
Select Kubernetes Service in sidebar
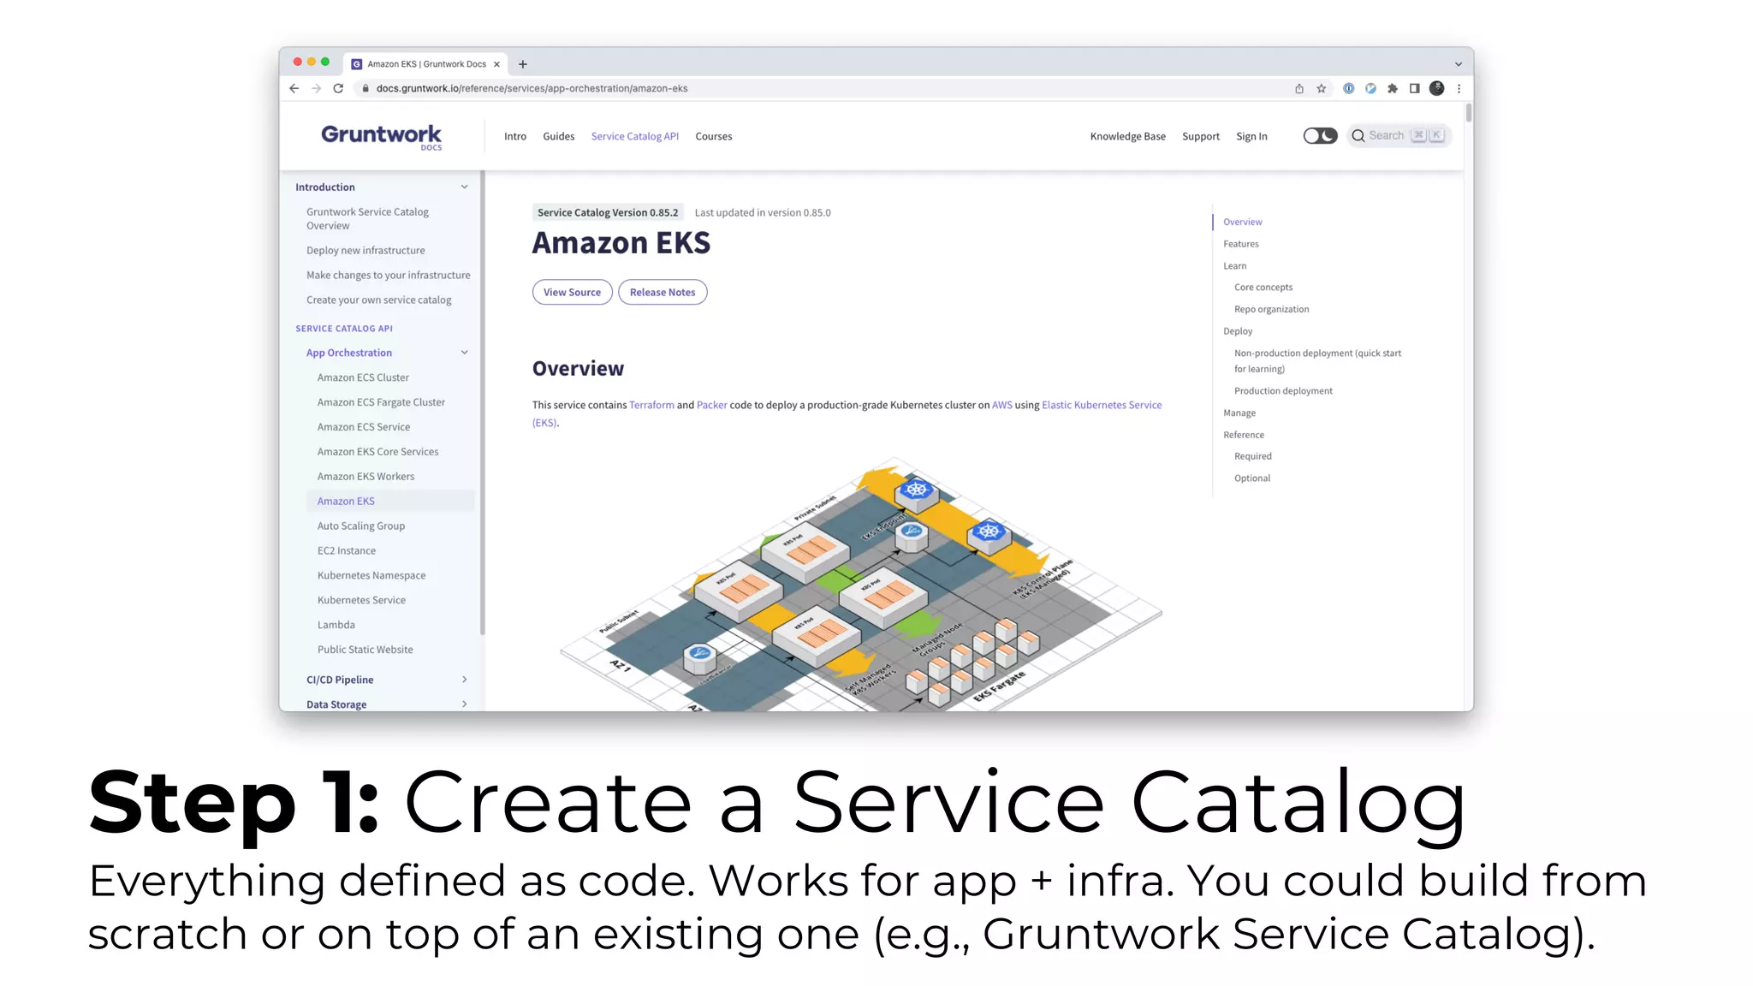coord(361,601)
